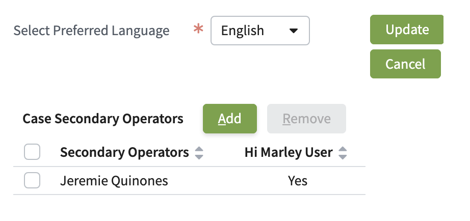This screenshot has height=221, width=470.
Task: Click the red required-field asterisk
Action: [198, 31]
